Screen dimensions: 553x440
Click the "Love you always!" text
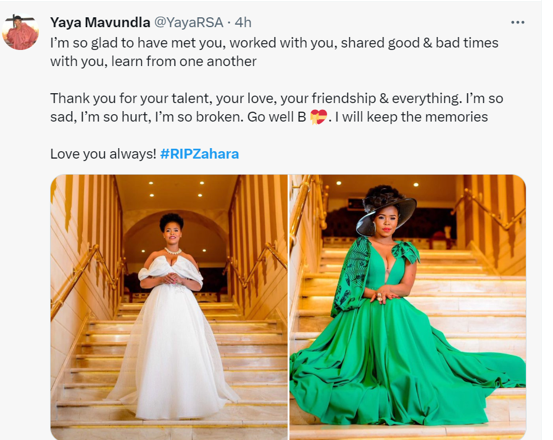[102, 154]
